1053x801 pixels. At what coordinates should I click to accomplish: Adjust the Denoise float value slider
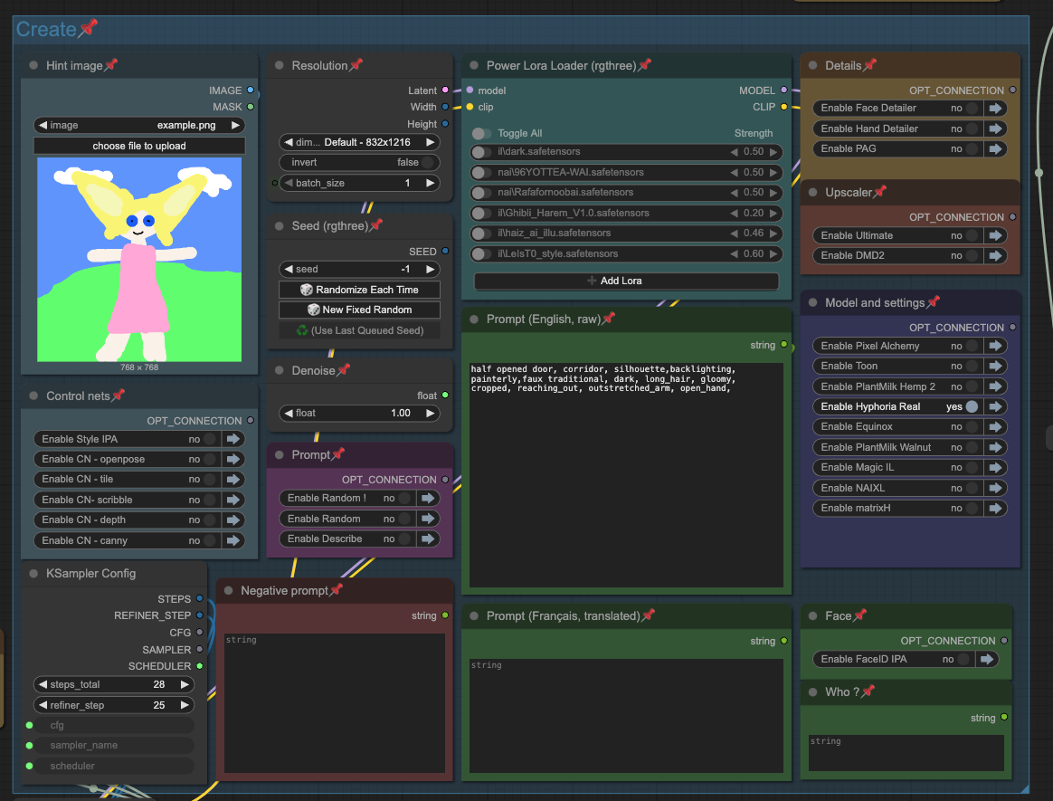tap(359, 413)
